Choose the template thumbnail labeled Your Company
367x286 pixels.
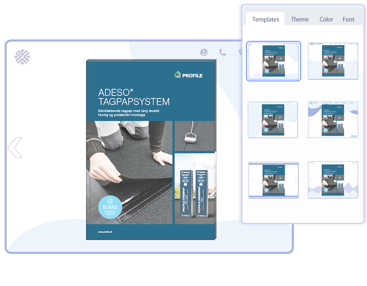(x=333, y=61)
